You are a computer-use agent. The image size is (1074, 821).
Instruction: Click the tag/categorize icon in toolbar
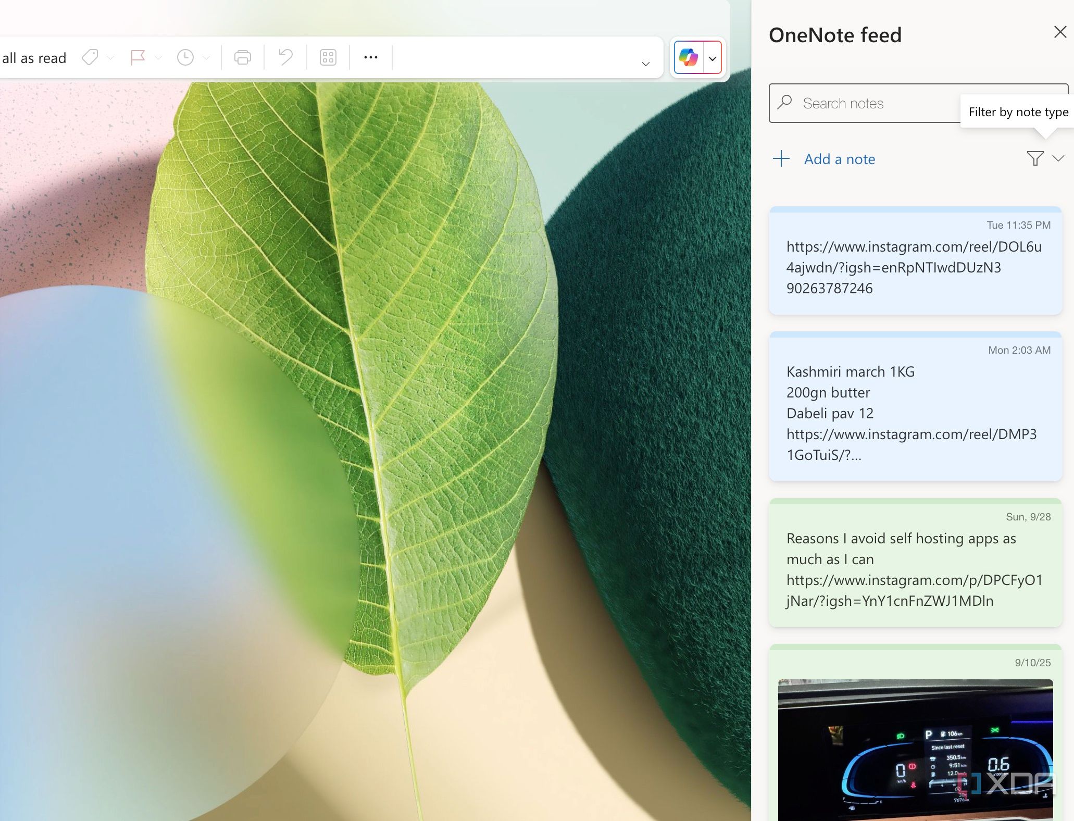[x=90, y=57]
